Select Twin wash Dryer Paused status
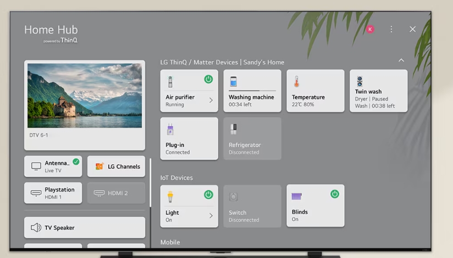This screenshot has width=453, height=258. (372, 99)
